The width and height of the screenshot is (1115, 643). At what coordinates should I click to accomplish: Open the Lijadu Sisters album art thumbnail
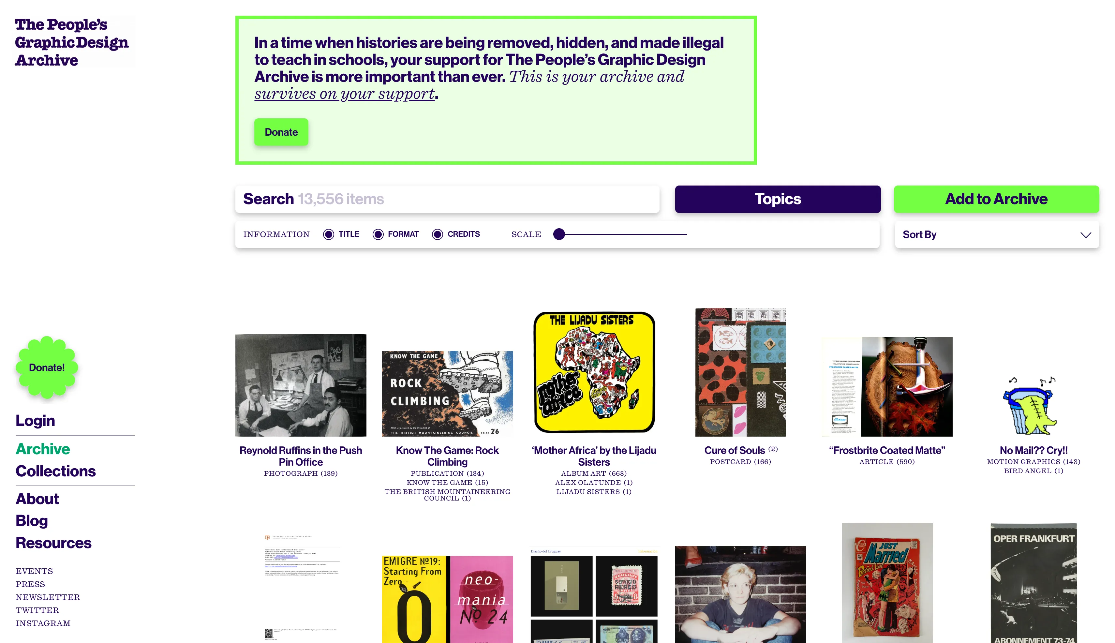[594, 372]
